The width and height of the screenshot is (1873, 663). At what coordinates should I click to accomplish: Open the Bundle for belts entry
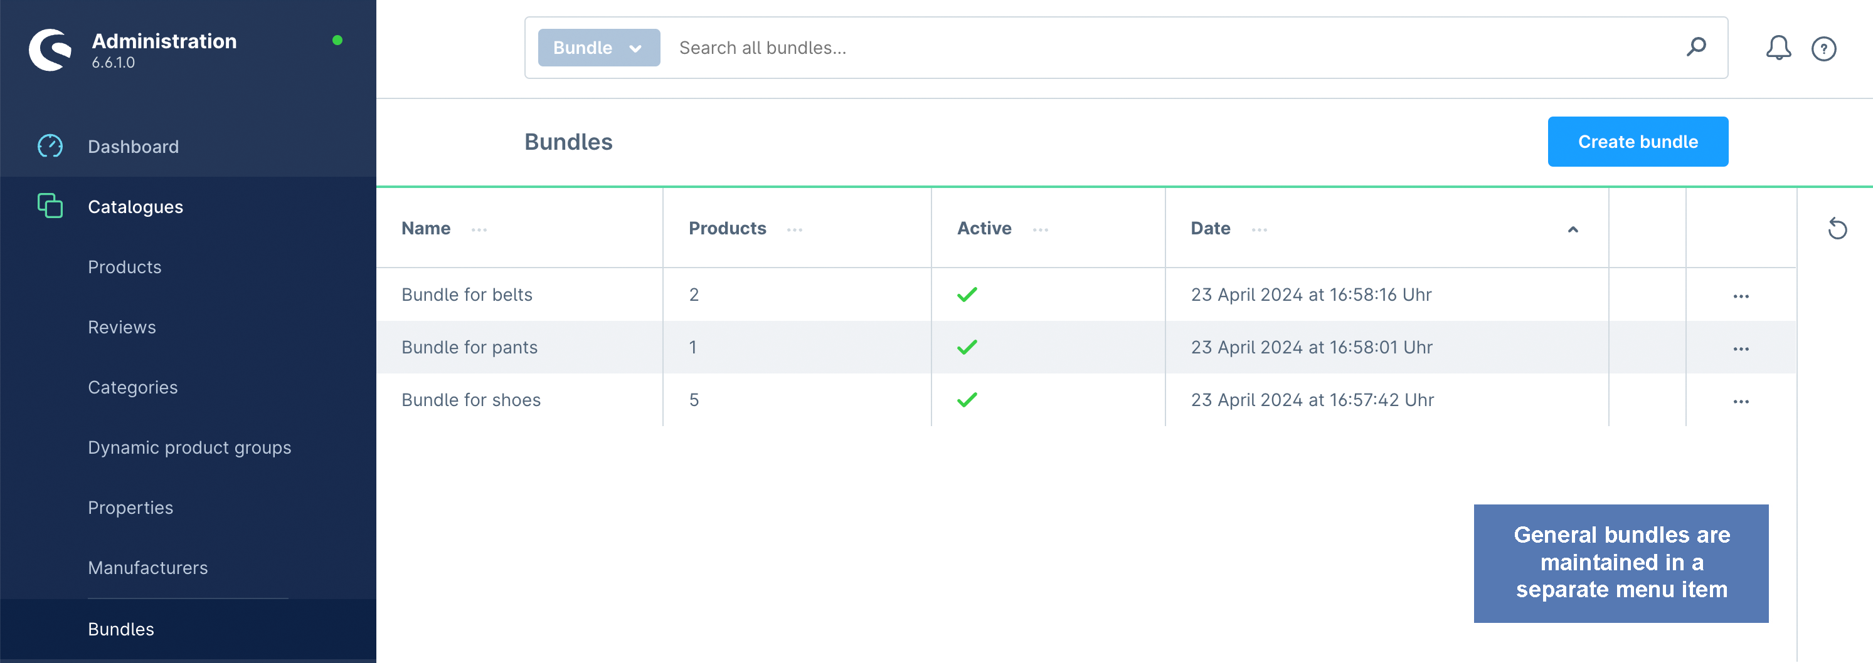(x=467, y=294)
